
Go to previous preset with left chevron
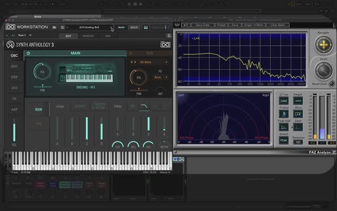67,27
